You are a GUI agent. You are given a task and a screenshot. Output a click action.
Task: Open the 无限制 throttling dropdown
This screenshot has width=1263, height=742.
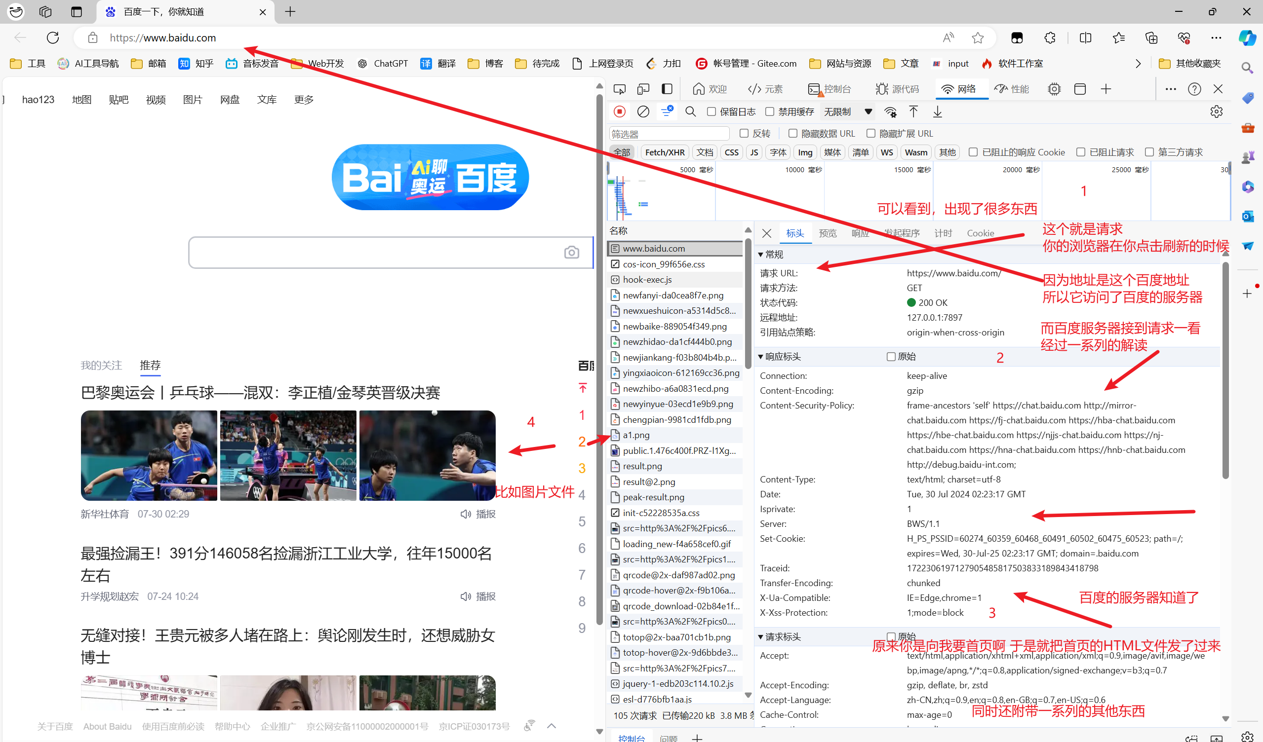847,111
